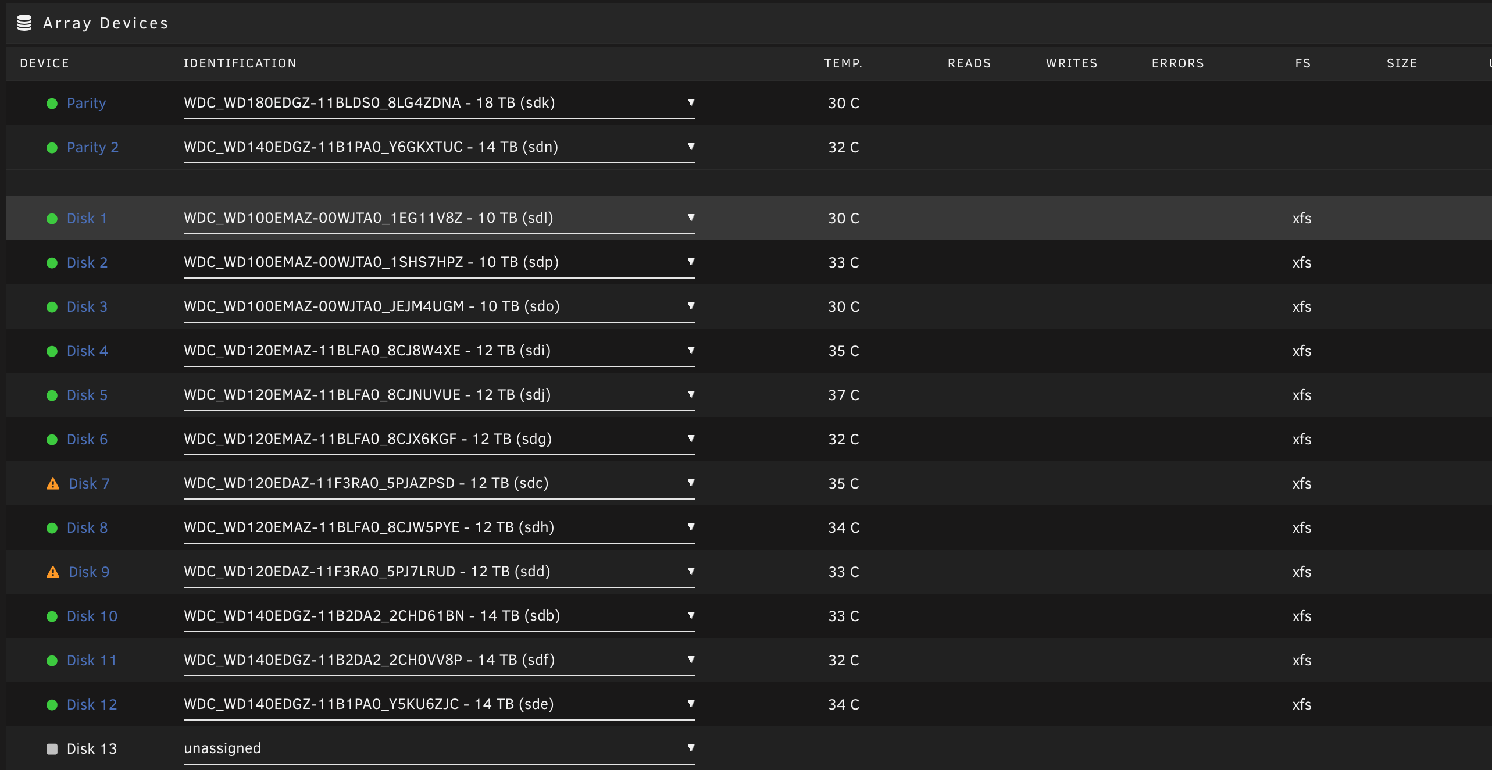1492x770 pixels.
Task: Expand the unassigned Disk 13 dropdown
Action: [439, 749]
